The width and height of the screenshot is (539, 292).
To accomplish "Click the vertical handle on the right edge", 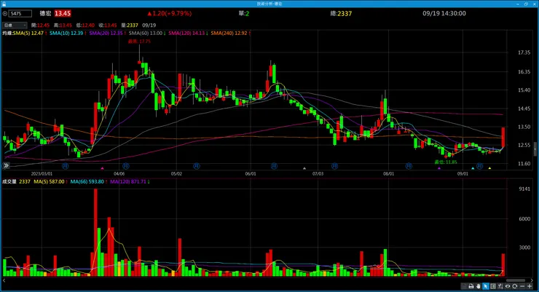I will point(535,149).
